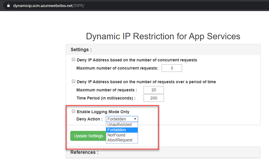Viewport: 269px width, 167px height.
Task: Focus the Maximum number of requests field
Action: click(x=153, y=90)
